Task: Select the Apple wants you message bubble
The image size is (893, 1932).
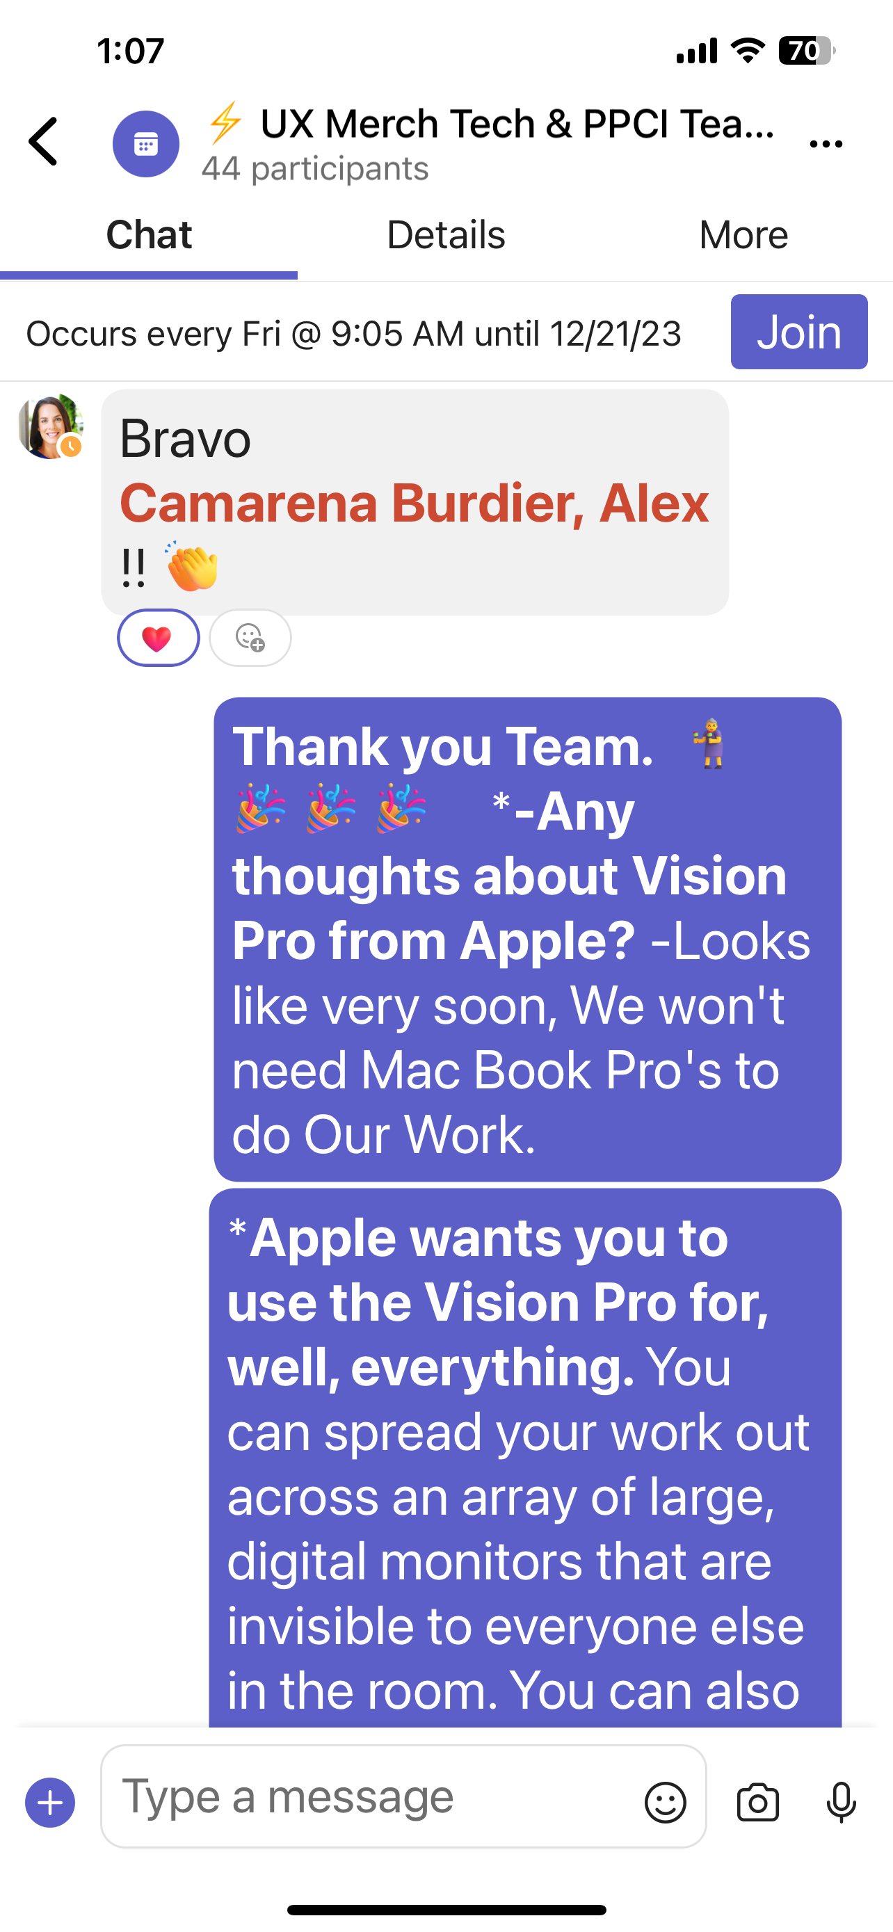Action: tap(525, 1458)
